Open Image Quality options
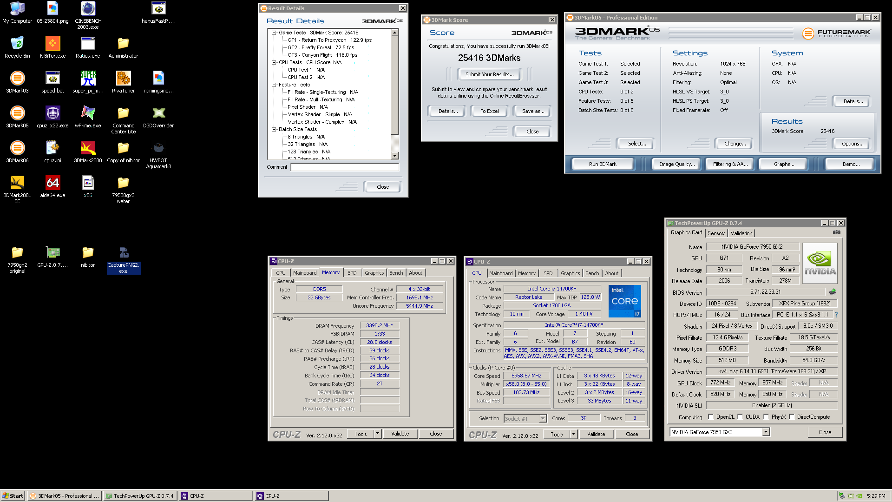 click(x=677, y=164)
